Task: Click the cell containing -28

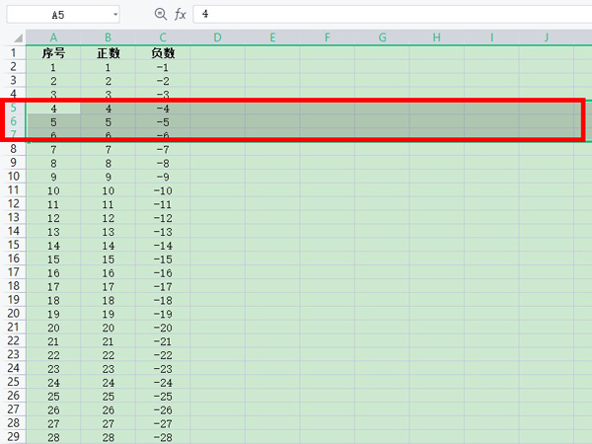Action: click(163, 437)
